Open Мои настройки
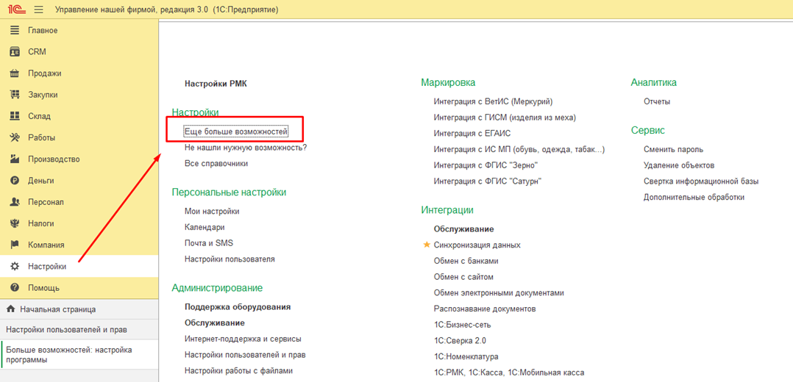793x382 pixels. pos(212,212)
